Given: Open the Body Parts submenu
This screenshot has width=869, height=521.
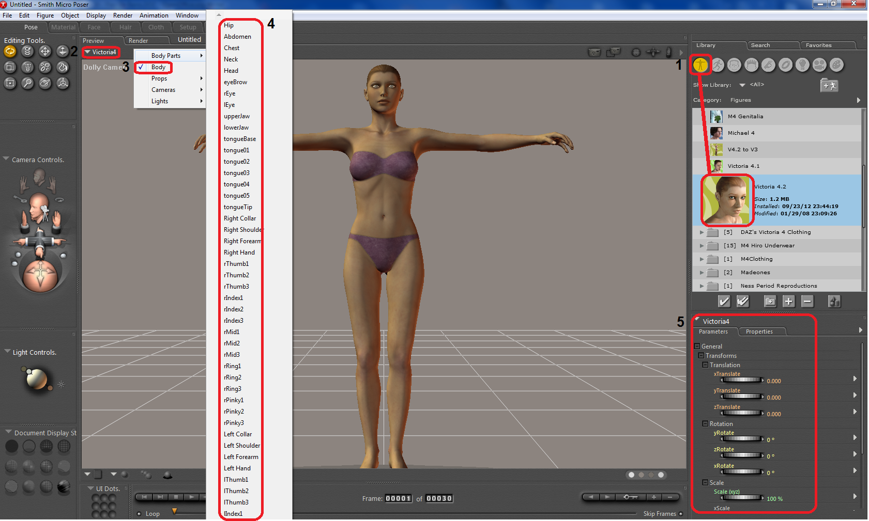Looking at the screenshot, I should 170,56.
